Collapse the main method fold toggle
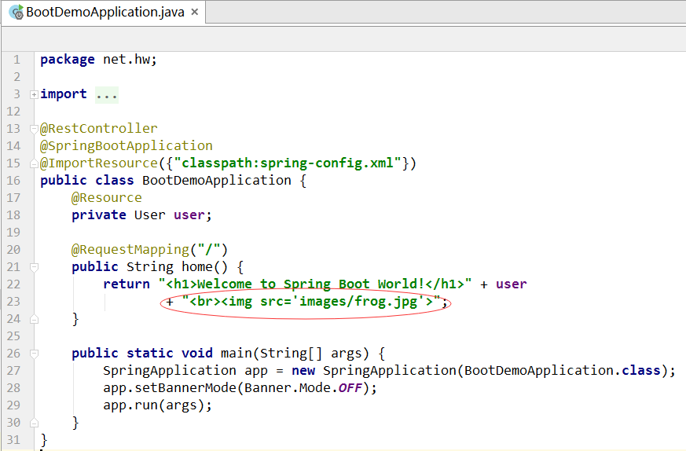The width and height of the screenshot is (686, 451). (34, 354)
